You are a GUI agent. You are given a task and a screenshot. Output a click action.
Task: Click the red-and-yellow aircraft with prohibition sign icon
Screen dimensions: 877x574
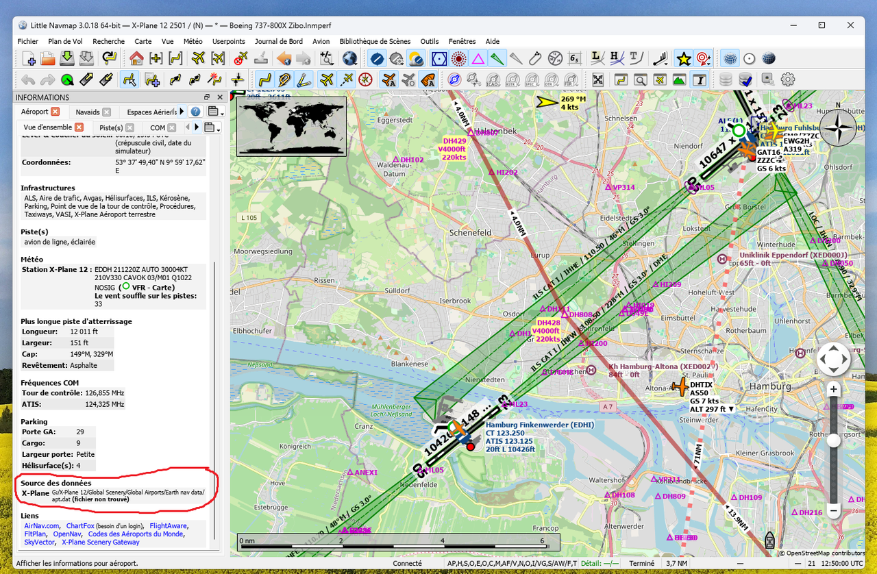[240, 58]
